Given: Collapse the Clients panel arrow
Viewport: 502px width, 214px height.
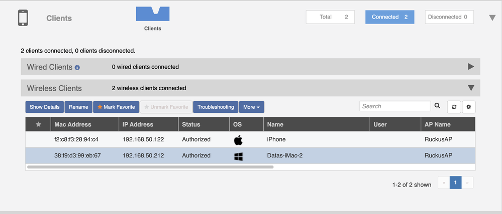Looking at the screenshot, I should click(492, 18).
